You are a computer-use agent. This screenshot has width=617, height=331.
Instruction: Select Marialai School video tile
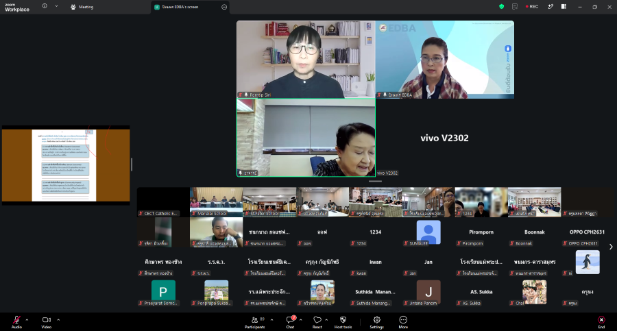pos(217,202)
